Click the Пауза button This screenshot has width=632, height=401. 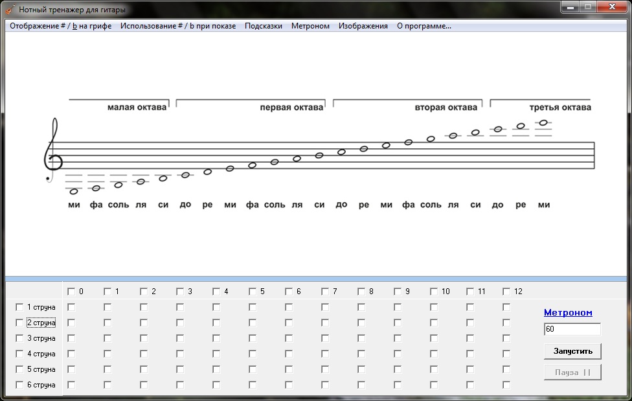point(572,372)
